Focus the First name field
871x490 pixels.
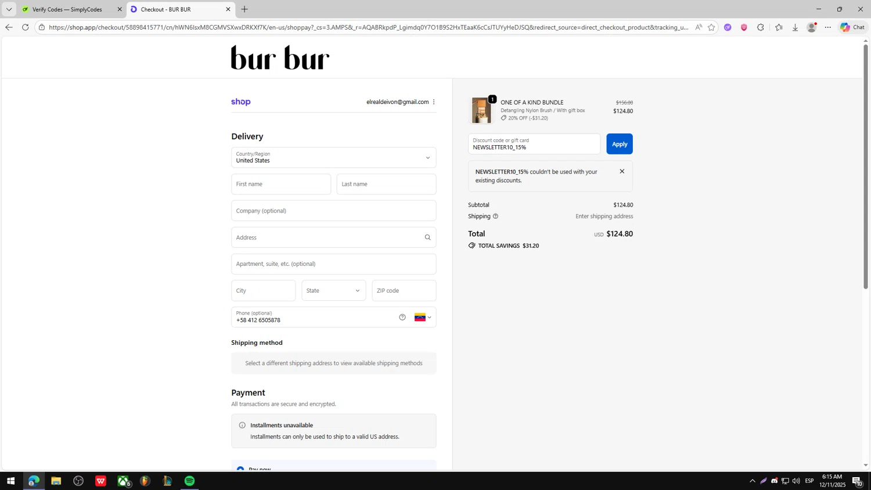[x=281, y=184]
